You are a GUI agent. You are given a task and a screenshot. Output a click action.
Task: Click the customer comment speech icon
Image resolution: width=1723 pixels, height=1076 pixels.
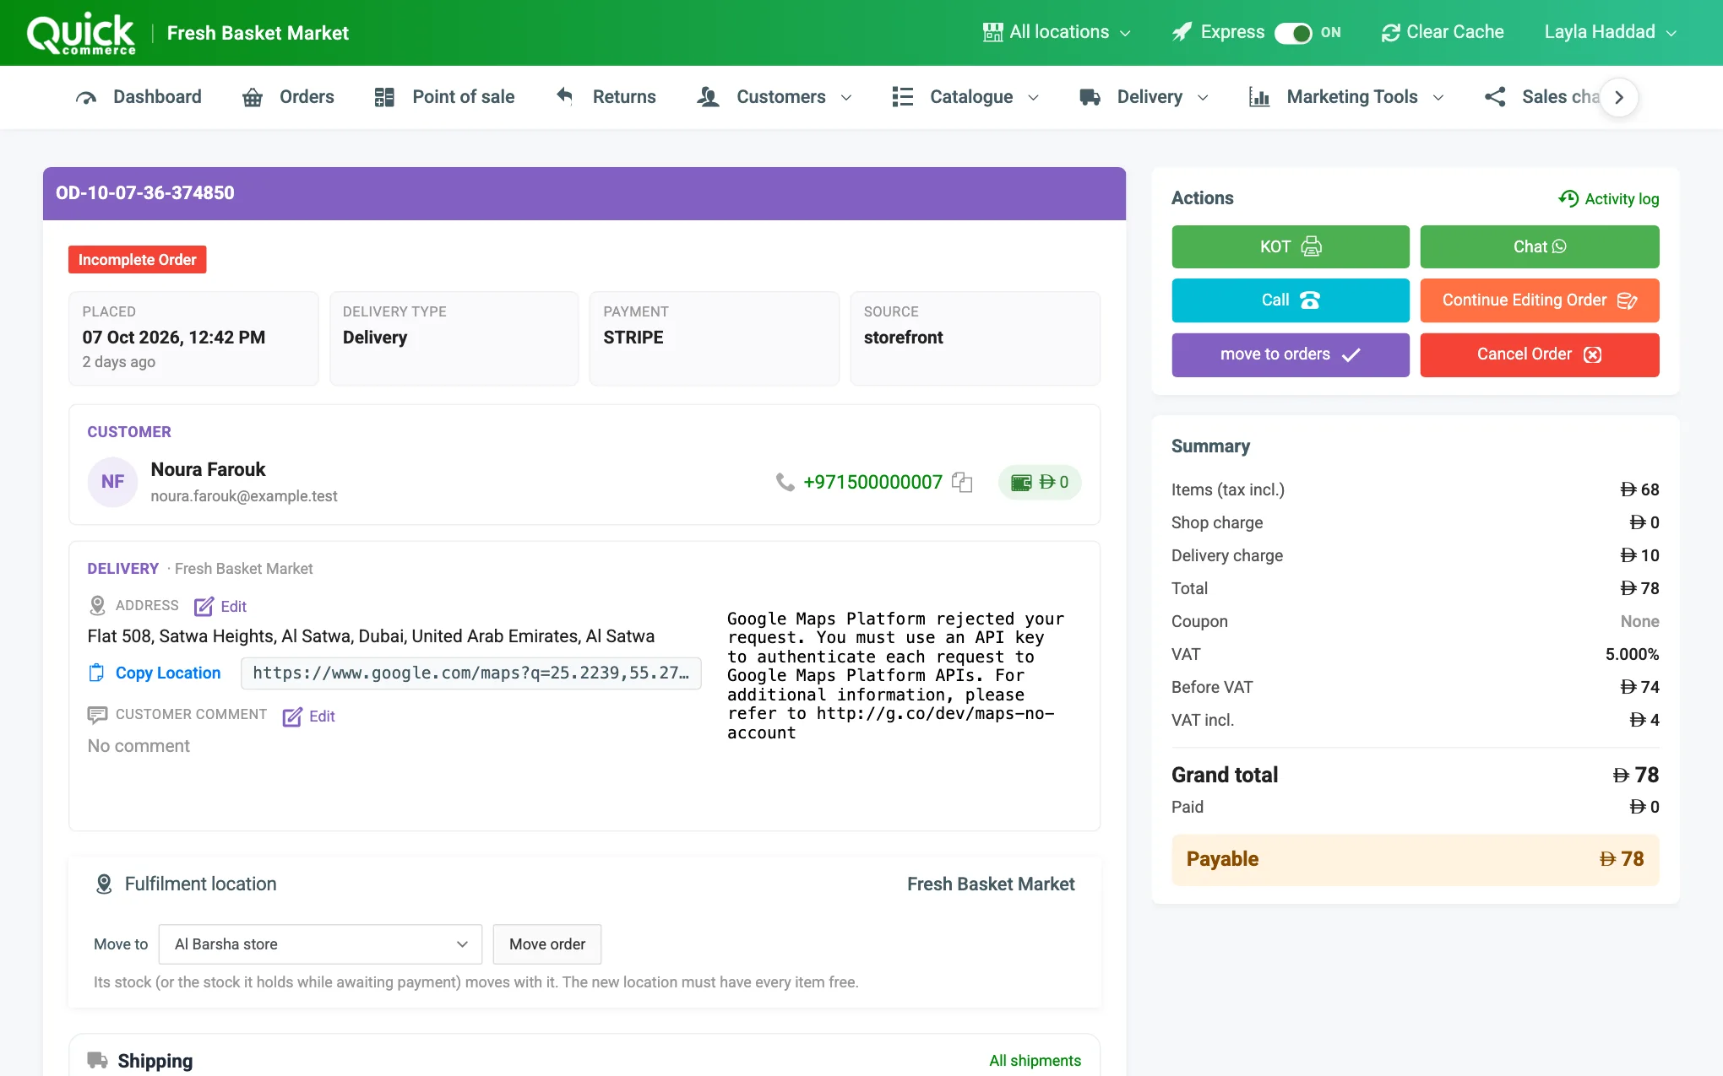point(97,715)
